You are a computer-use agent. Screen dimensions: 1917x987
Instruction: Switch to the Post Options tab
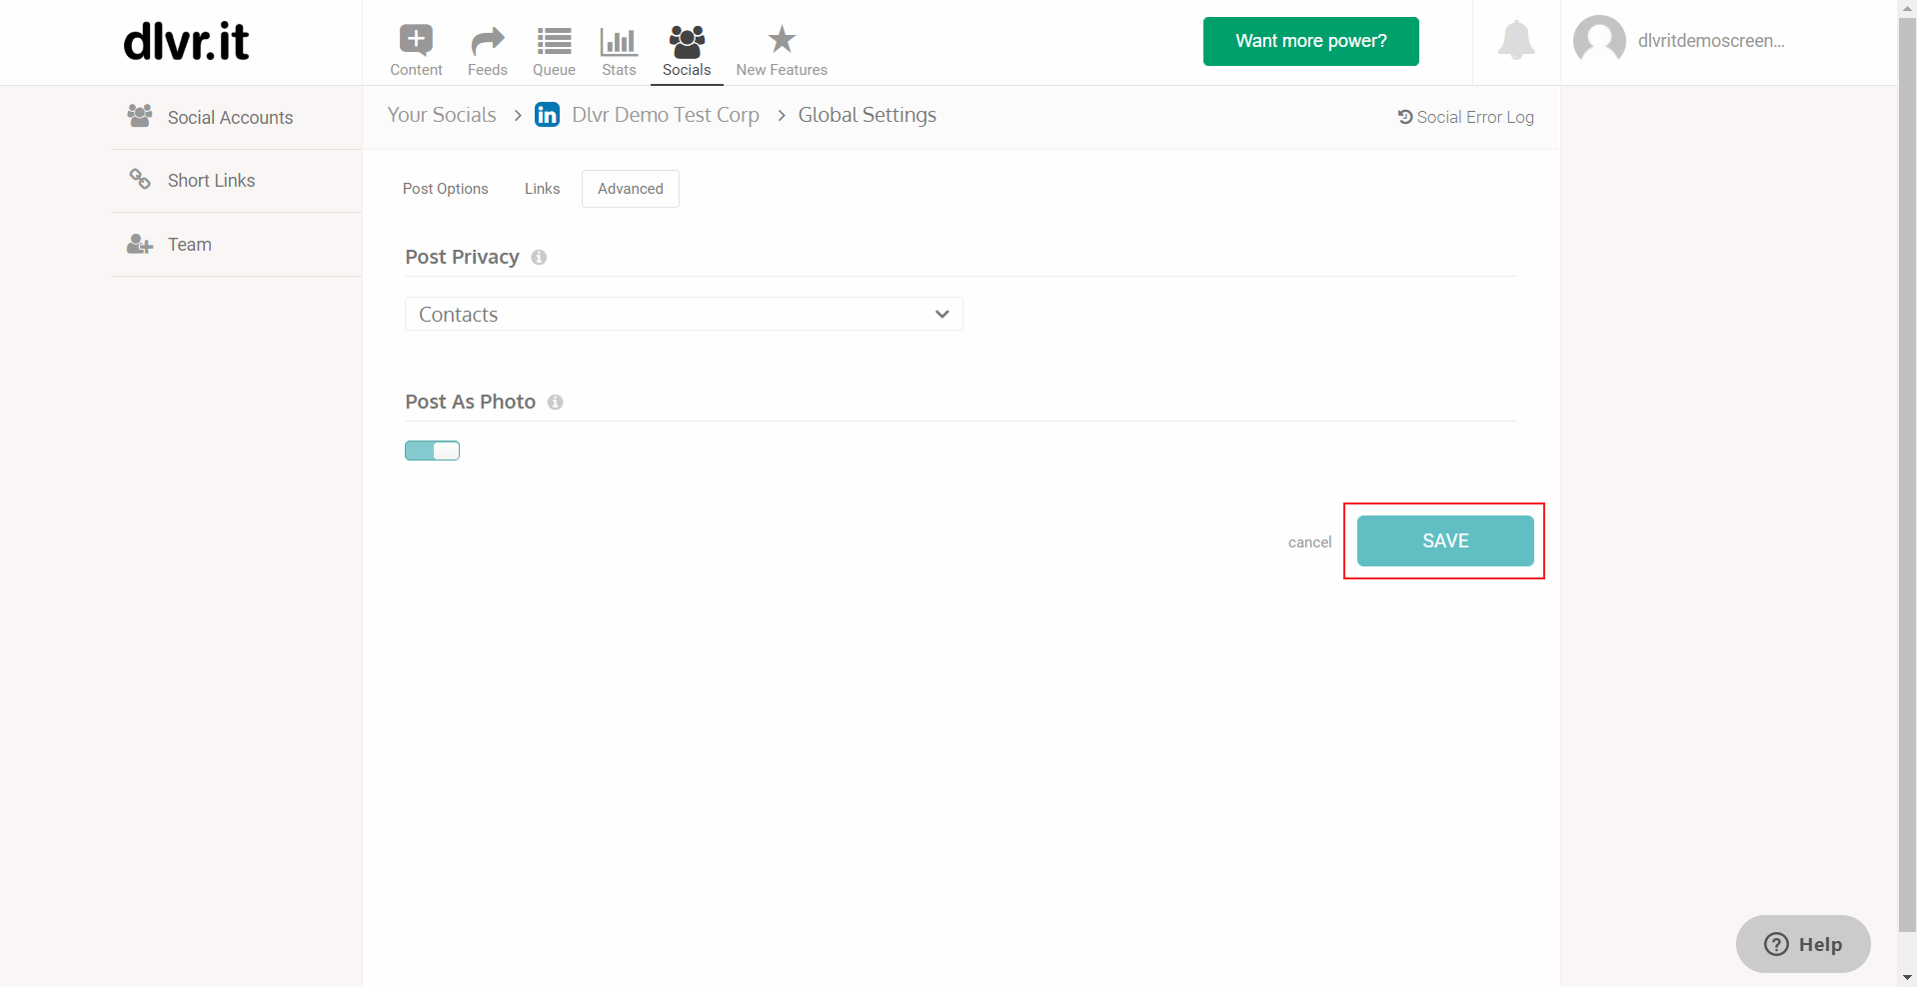[x=446, y=189]
